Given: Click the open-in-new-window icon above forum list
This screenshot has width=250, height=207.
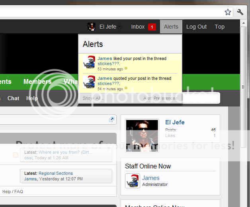Looking at the screenshot, I should (112, 119).
